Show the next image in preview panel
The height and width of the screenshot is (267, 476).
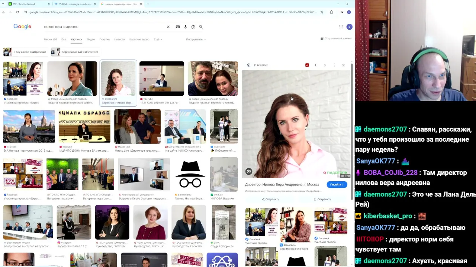(325, 65)
